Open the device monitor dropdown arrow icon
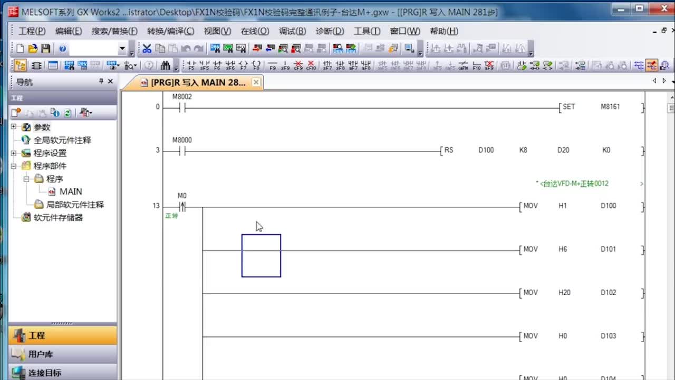Image resolution: width=675 pixels, height=380 pixels. tap(113, 65)
